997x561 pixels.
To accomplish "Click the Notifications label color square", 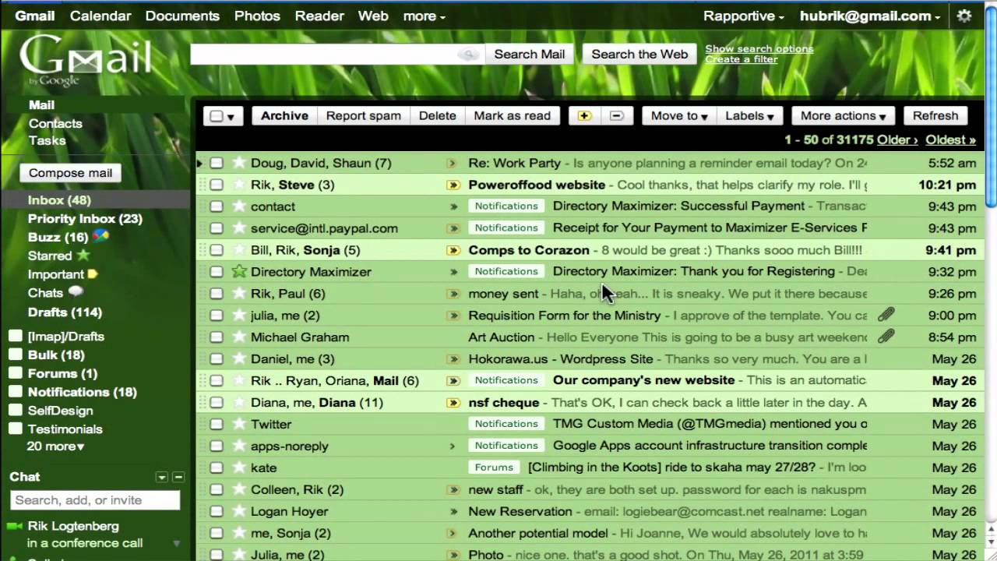I will point(15,392).
